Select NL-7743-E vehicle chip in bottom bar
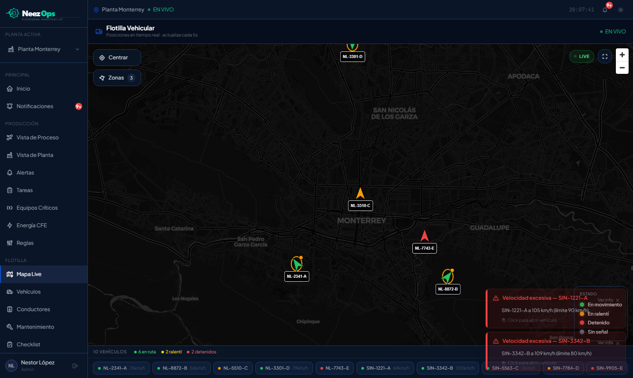 point(335,368)
